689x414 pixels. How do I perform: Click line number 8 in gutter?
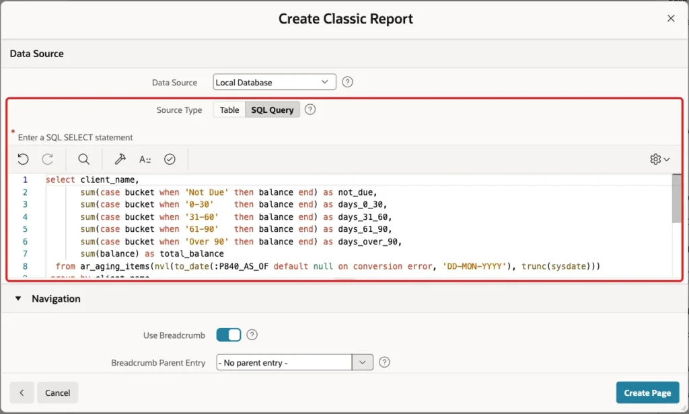pyautogui.click(x=25, y=266)
